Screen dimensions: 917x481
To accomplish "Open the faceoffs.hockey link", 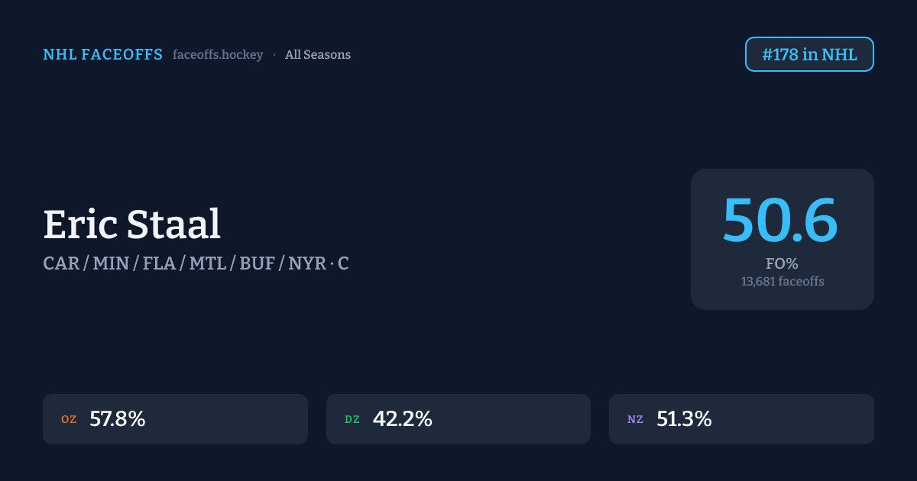I will point(218,55).
